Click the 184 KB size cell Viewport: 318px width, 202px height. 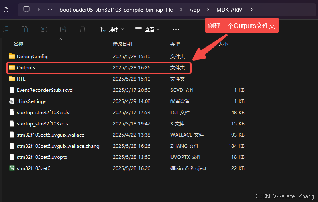pos(236,146)
